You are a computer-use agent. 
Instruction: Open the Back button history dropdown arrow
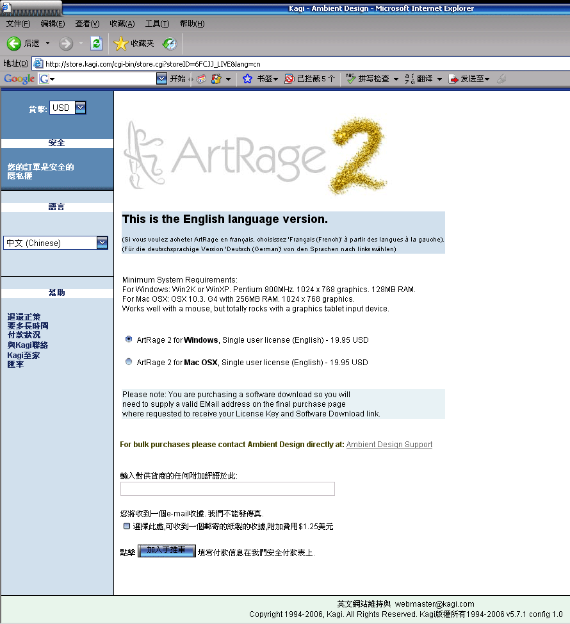pyautogui.click(x=48, y=44)
